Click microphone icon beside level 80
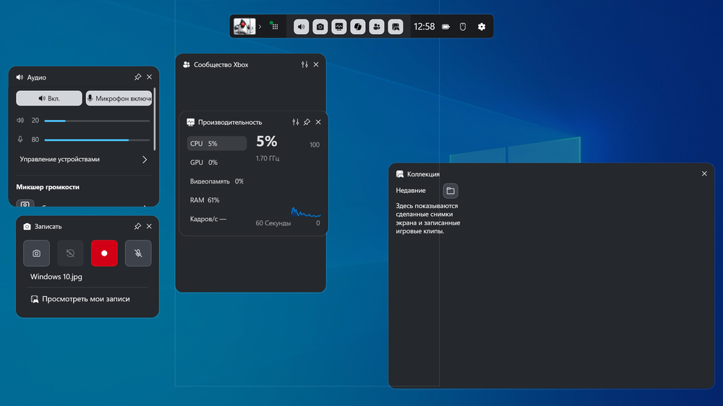723x406 pixels. coord(20,139)
